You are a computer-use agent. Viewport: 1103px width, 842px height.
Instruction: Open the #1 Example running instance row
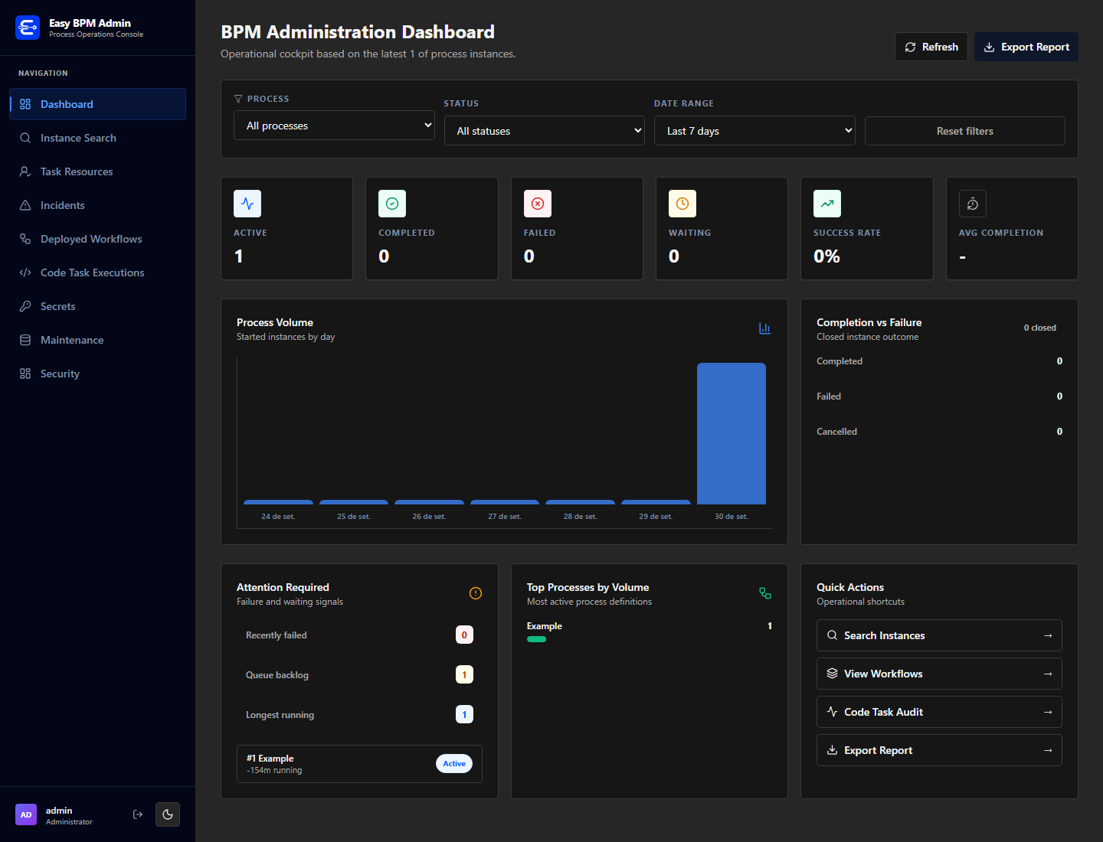click(359, 764)
